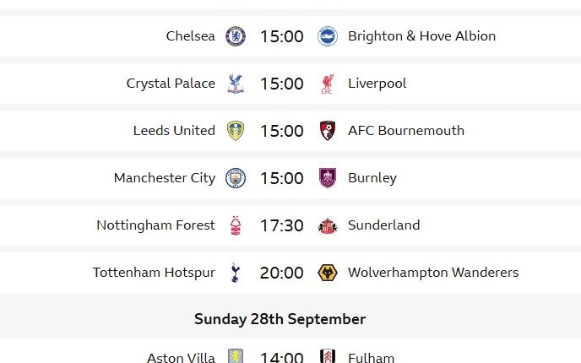Click the Chelsea club crest
The width and height of the screenshot is (581, 363).
[x=236, y=36]
